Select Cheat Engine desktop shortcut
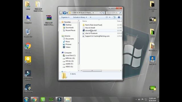The height and width of the screenshot is (102, 182). click(x=28, y=88)
